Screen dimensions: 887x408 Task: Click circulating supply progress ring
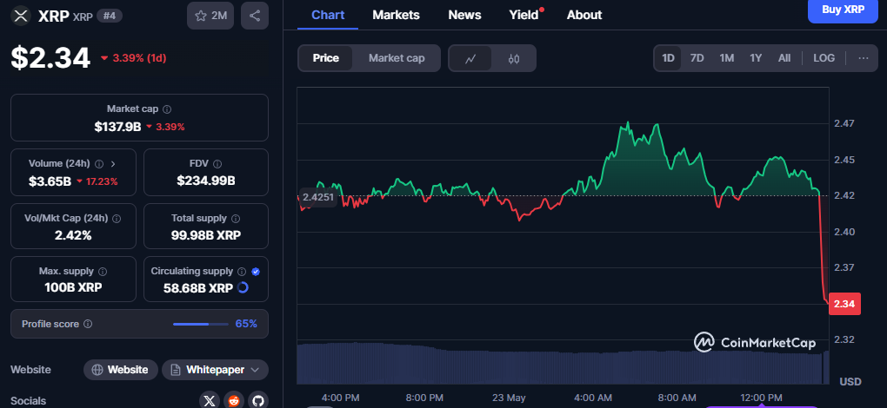click(243, 288)
